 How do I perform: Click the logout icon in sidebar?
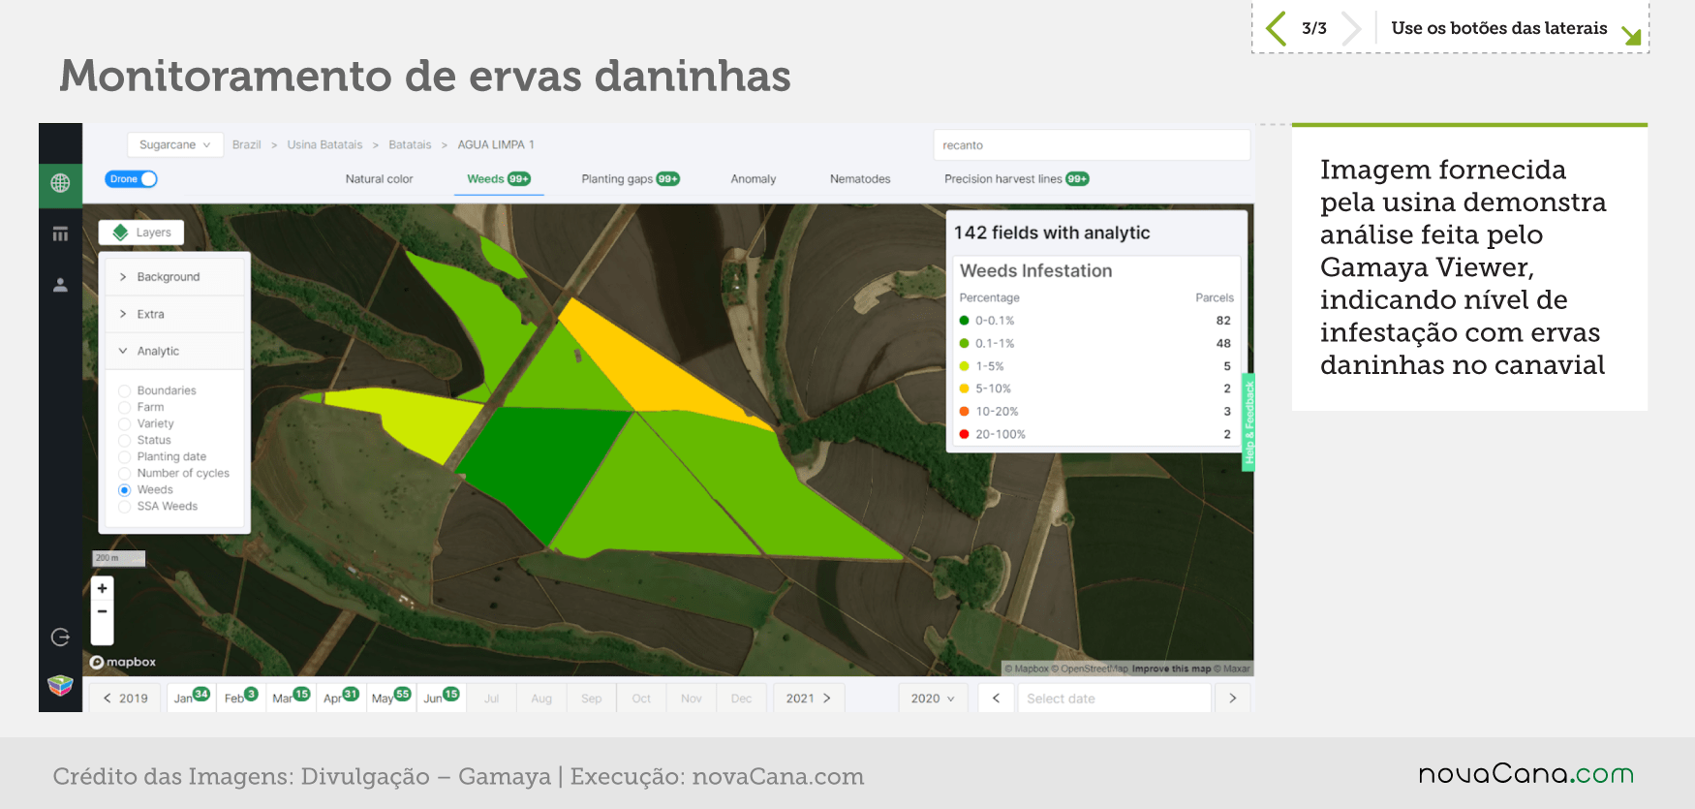pos(60,637)
